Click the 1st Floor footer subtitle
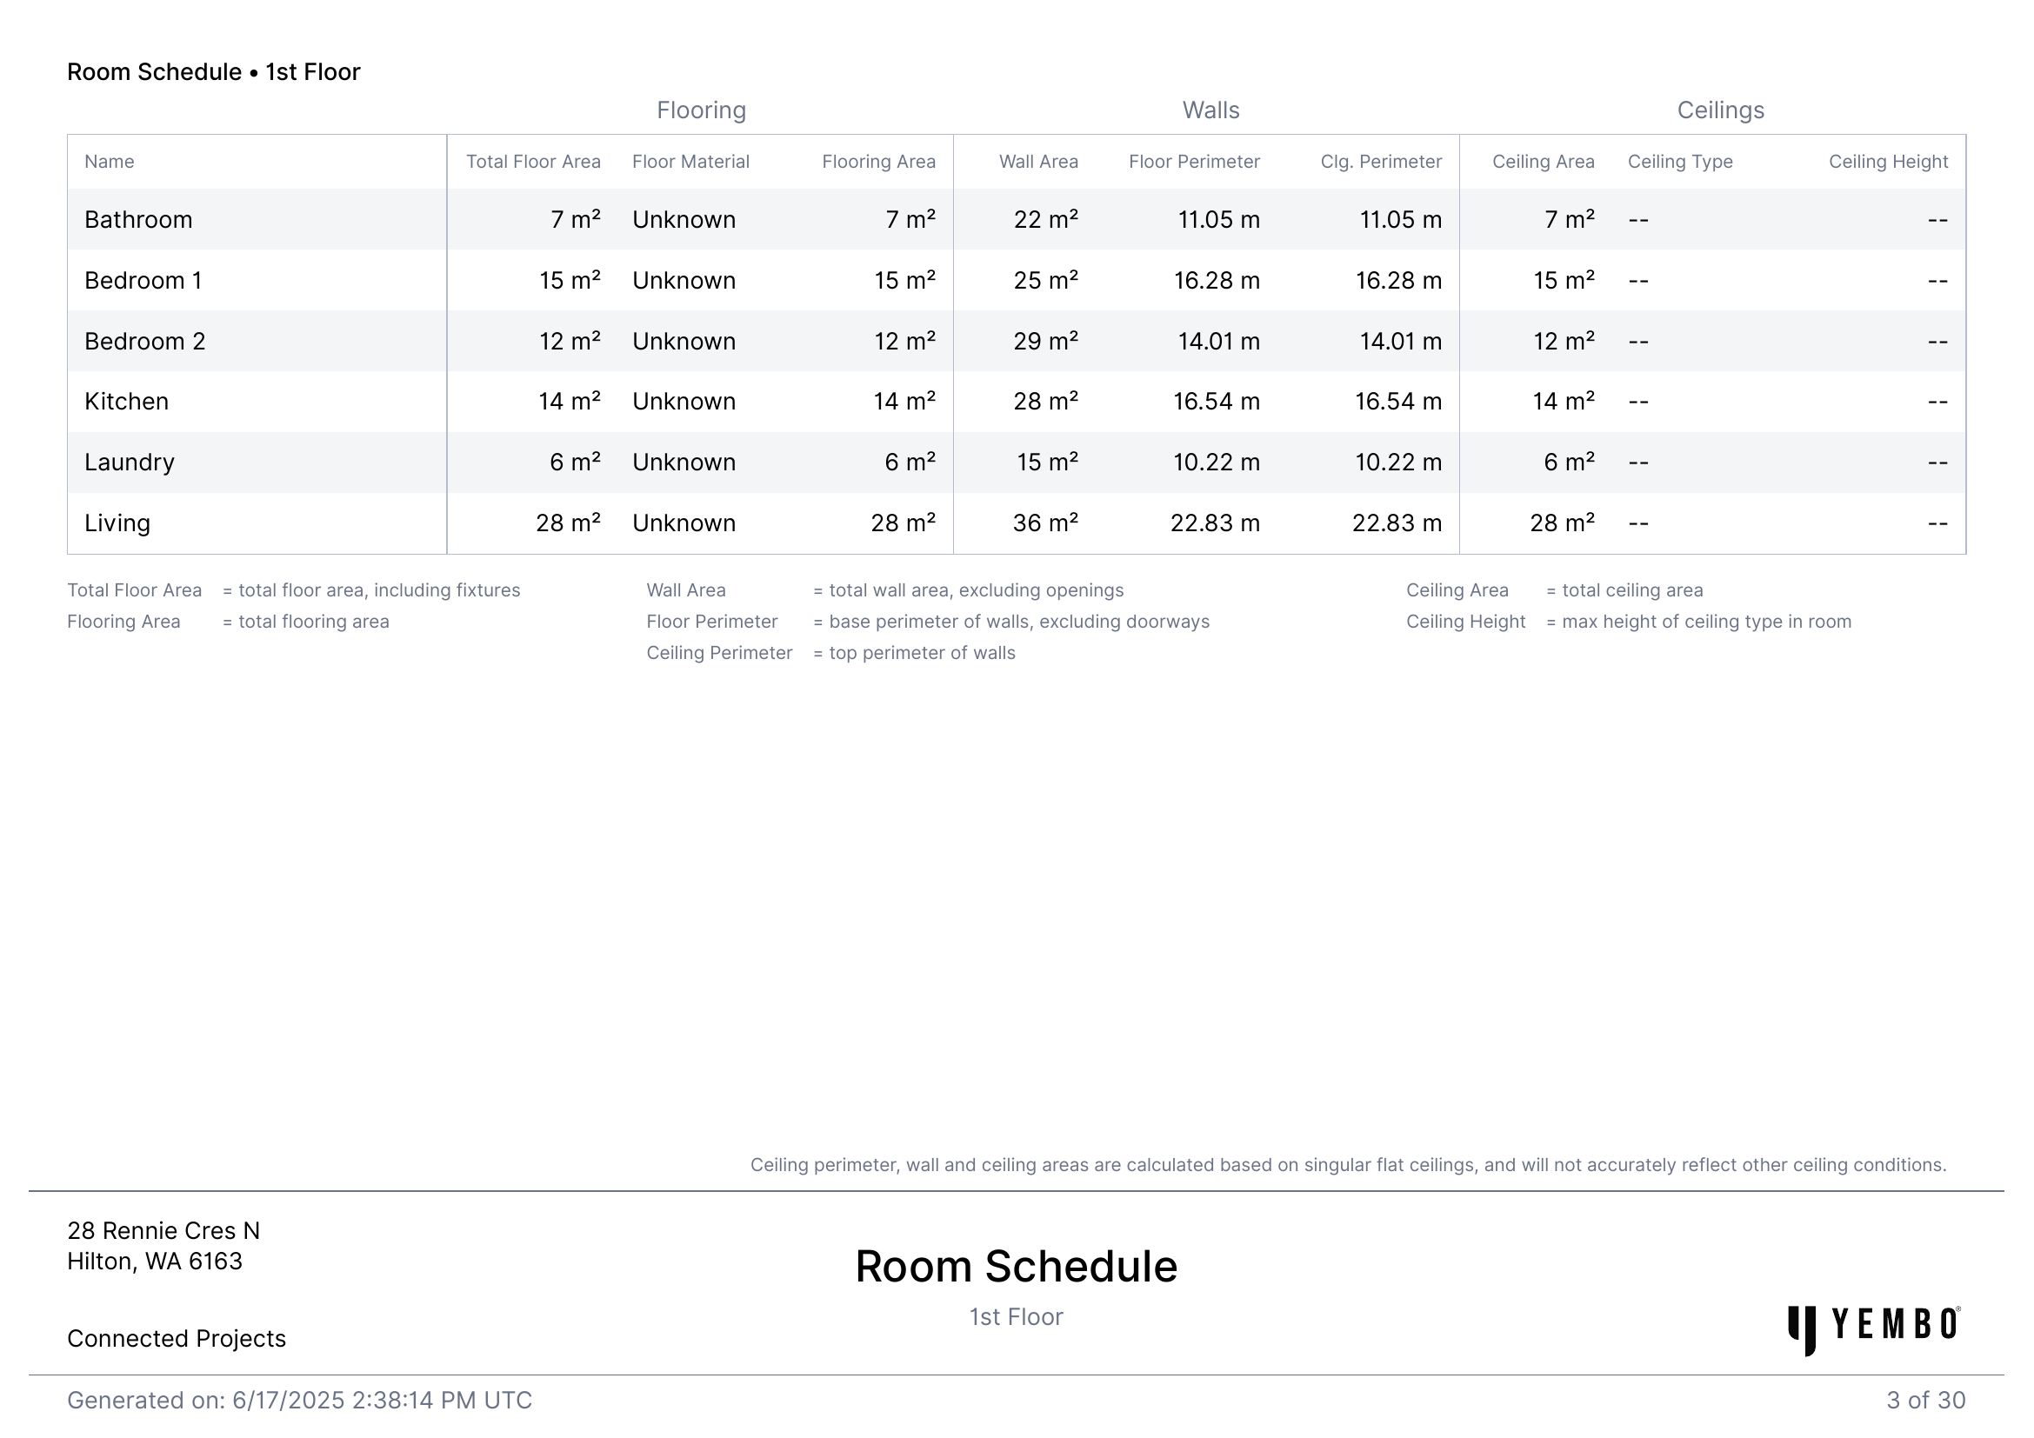 (1016, 1317)
